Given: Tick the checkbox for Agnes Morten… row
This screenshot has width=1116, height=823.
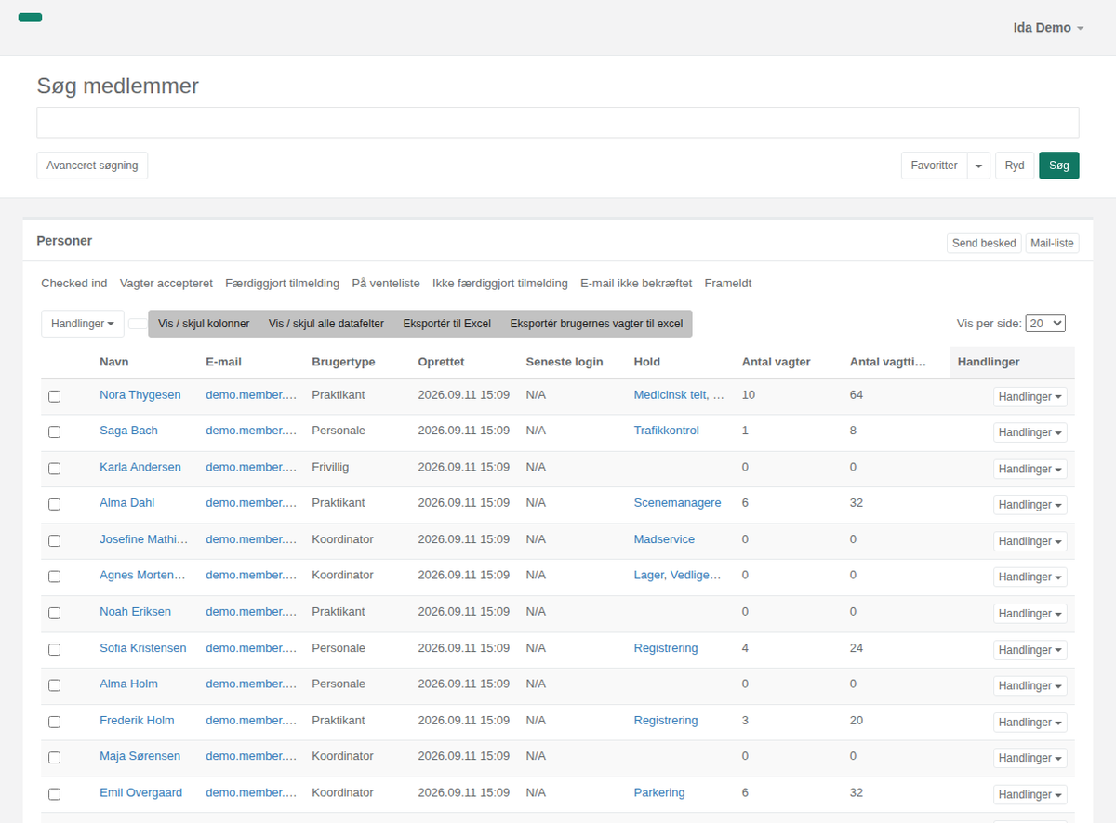Looking at the screenshot, I should point(54,577).
